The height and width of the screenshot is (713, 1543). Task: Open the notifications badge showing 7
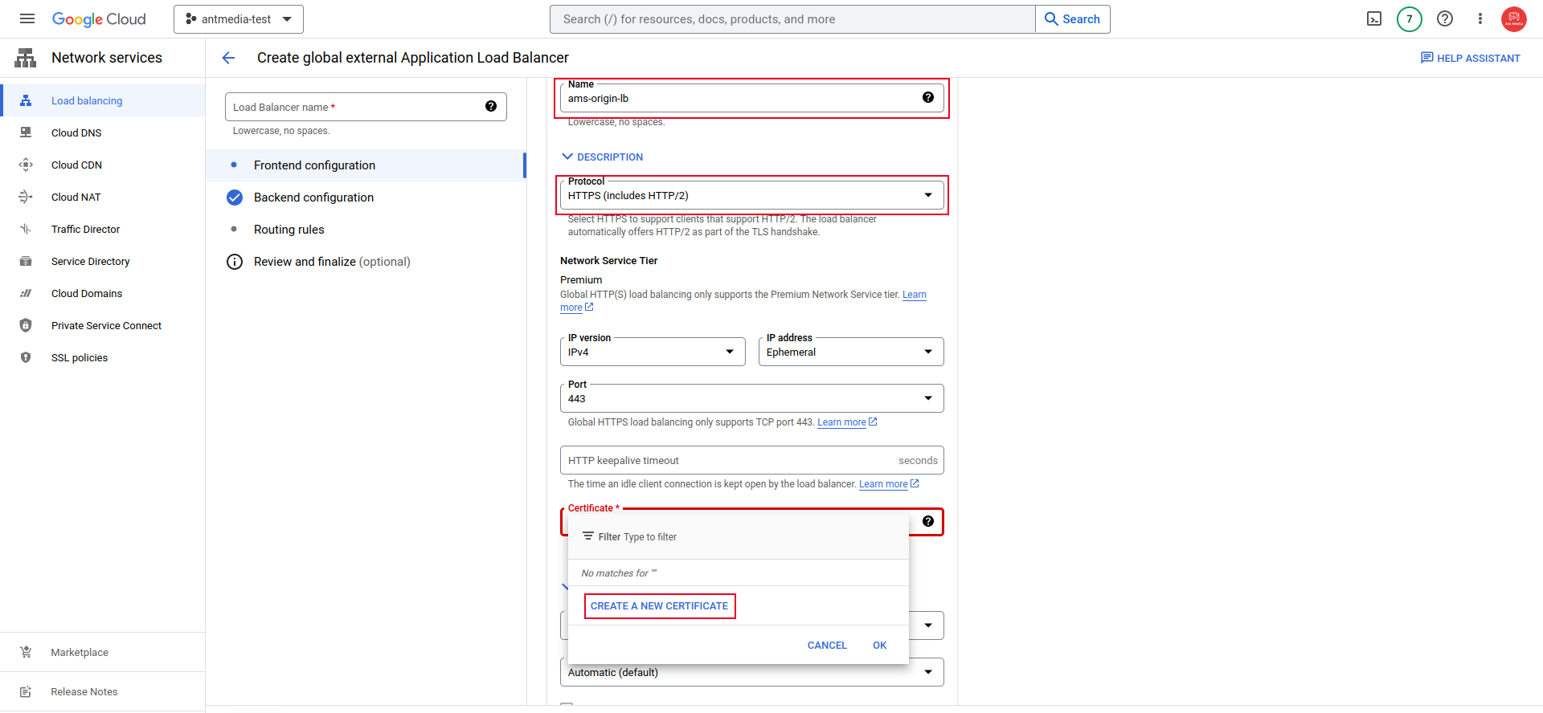click(1409, 18)
